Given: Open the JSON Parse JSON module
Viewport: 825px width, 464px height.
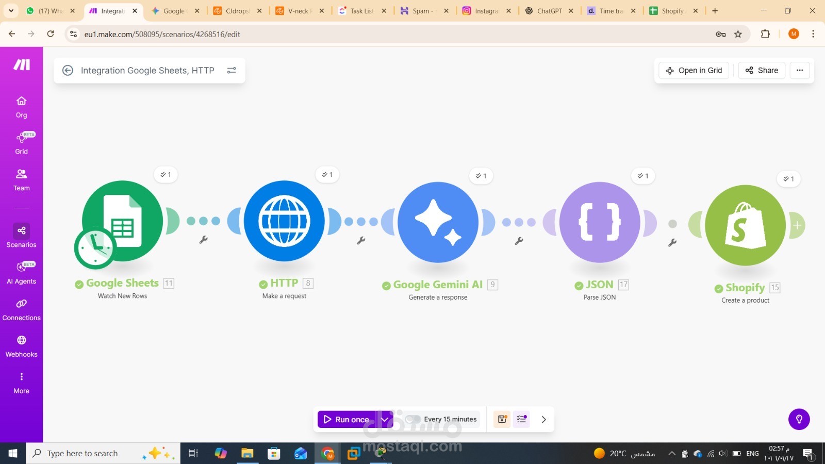Looking at the screenshot, I should [x=600, y=222].
